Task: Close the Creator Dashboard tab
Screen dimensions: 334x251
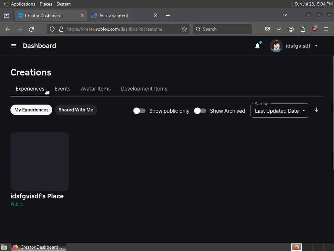Action: [x=82, y=16]
